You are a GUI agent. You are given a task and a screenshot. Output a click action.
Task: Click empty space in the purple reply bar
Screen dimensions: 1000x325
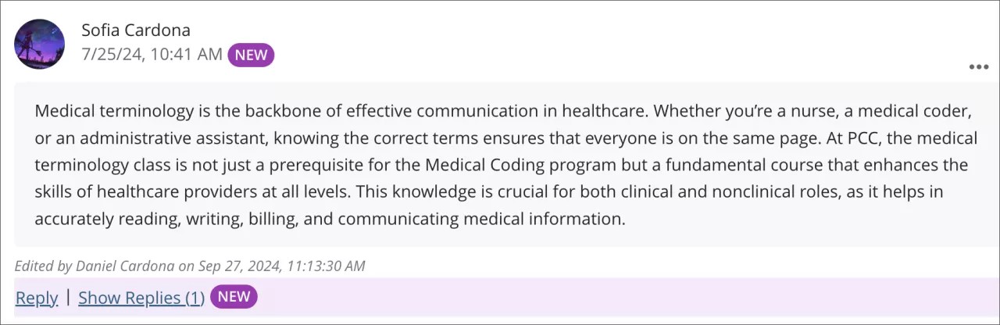pos(625,297)
